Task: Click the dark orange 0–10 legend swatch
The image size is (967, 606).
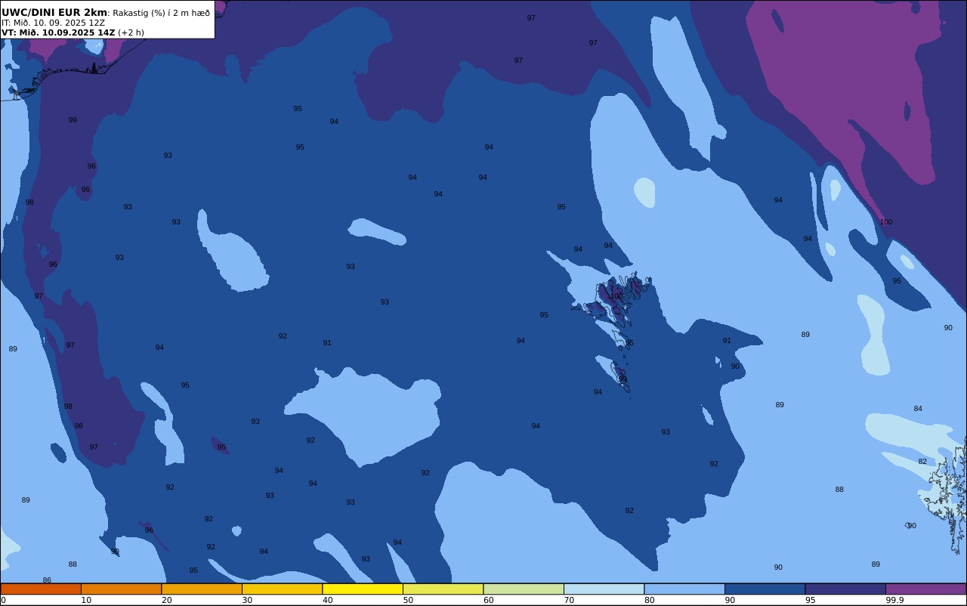Action: pyautogui.click(x=41, y=589)
